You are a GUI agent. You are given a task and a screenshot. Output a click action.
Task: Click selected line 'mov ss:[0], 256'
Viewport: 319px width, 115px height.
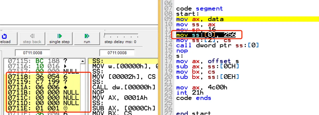coord(206,35)
